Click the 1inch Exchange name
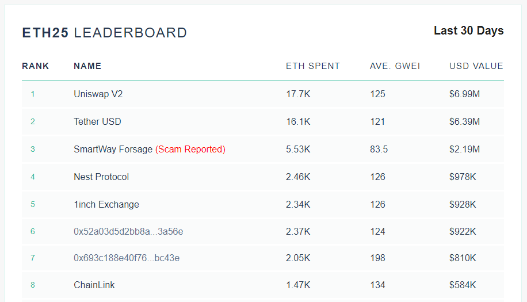 pyautogui.click(x=106, y=204)
